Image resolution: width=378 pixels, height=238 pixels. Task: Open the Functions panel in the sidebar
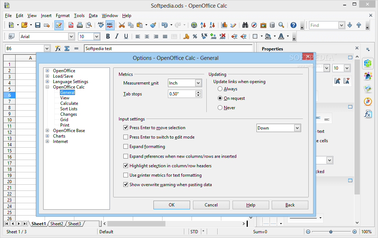(x=368, y=114)
